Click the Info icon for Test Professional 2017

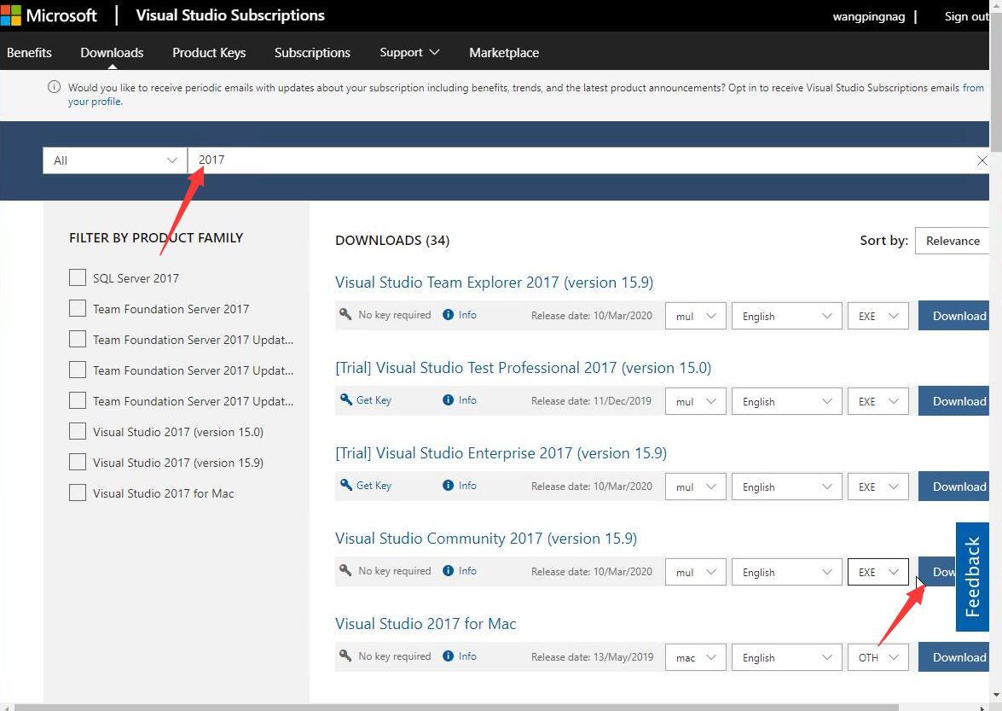(x=449, y=400)
